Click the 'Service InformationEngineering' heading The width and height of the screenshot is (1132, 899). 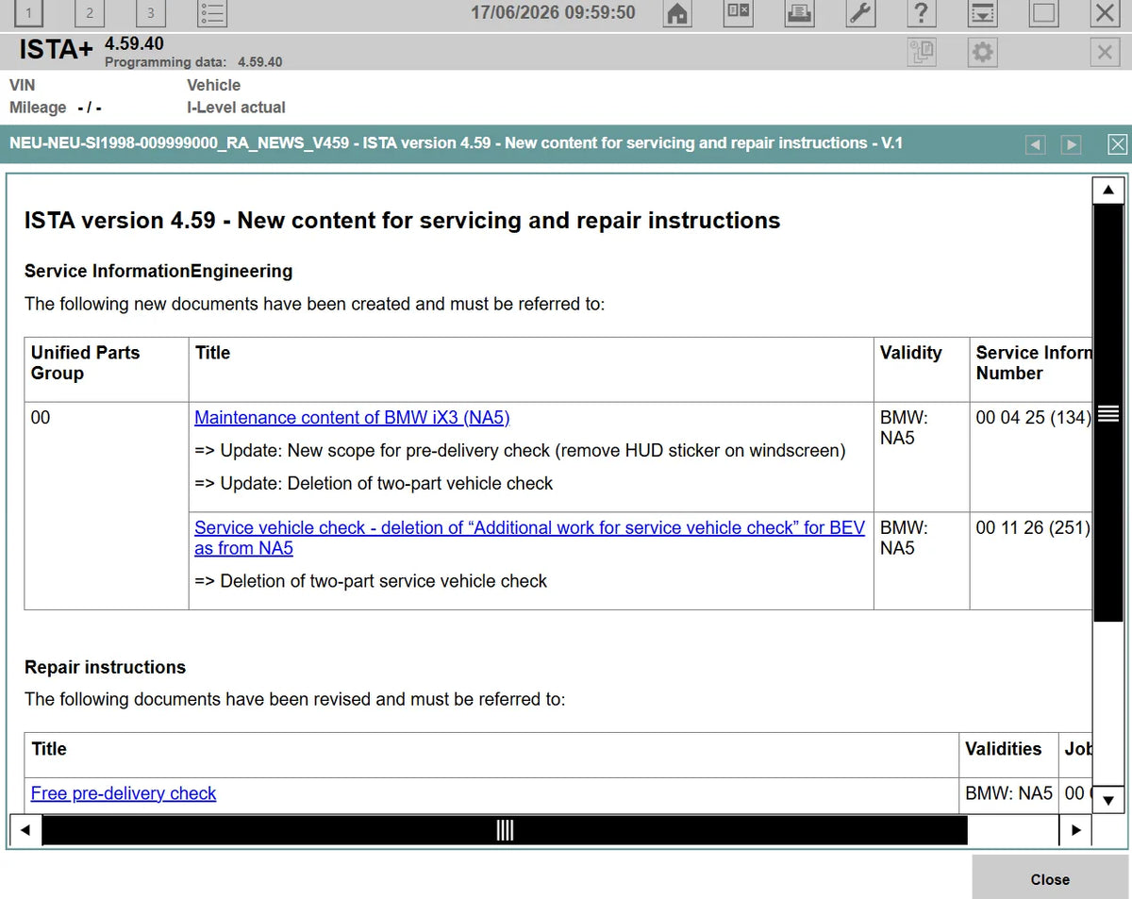[x=158, y=271]
